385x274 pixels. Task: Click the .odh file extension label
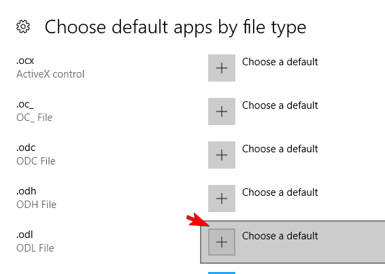coord(27,191)
